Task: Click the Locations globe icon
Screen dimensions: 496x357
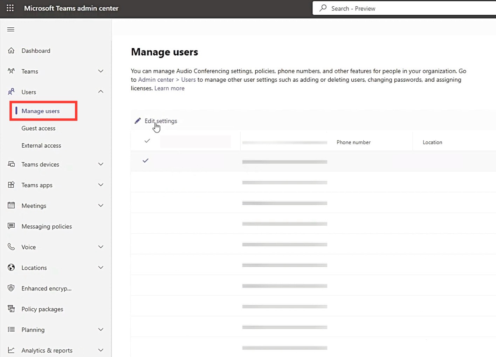Action: coord(11,267)
